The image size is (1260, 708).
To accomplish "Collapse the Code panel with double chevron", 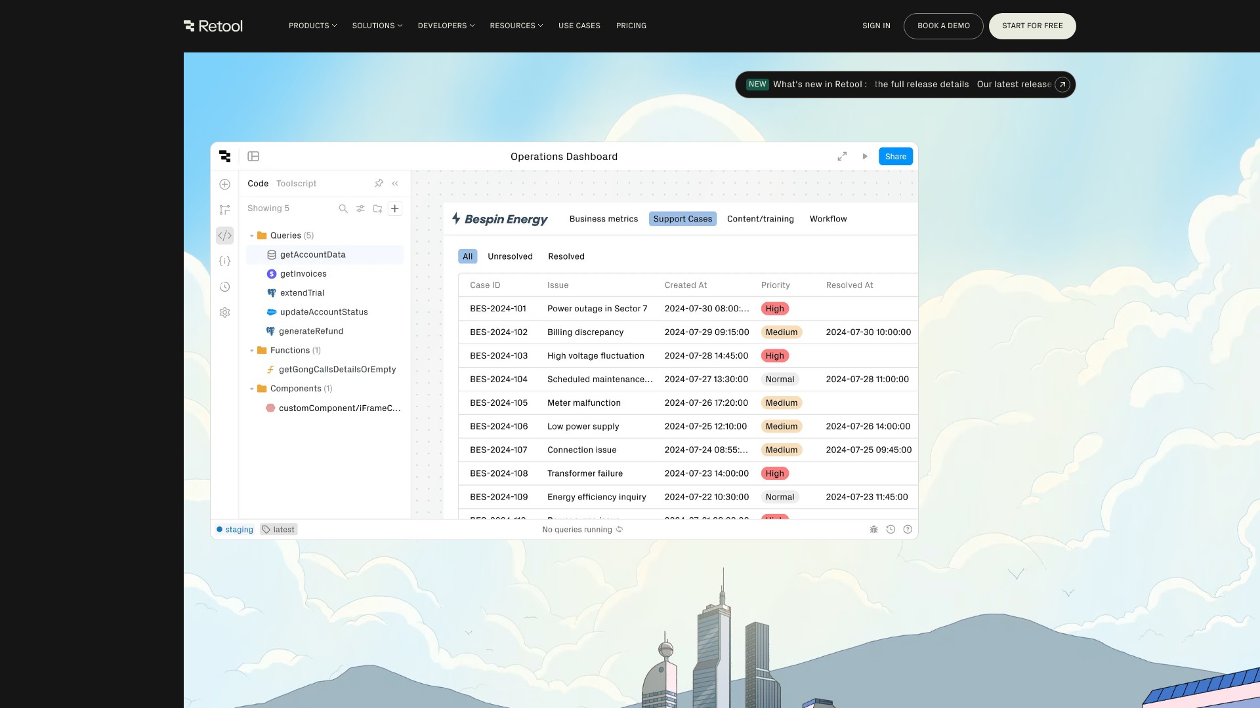I will click(x=395, y=184).
